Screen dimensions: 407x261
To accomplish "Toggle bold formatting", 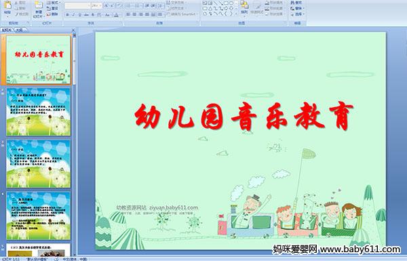I will coord(67,15).
